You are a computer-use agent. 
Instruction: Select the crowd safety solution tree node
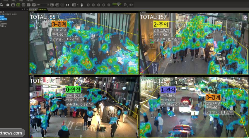point(8,14)
